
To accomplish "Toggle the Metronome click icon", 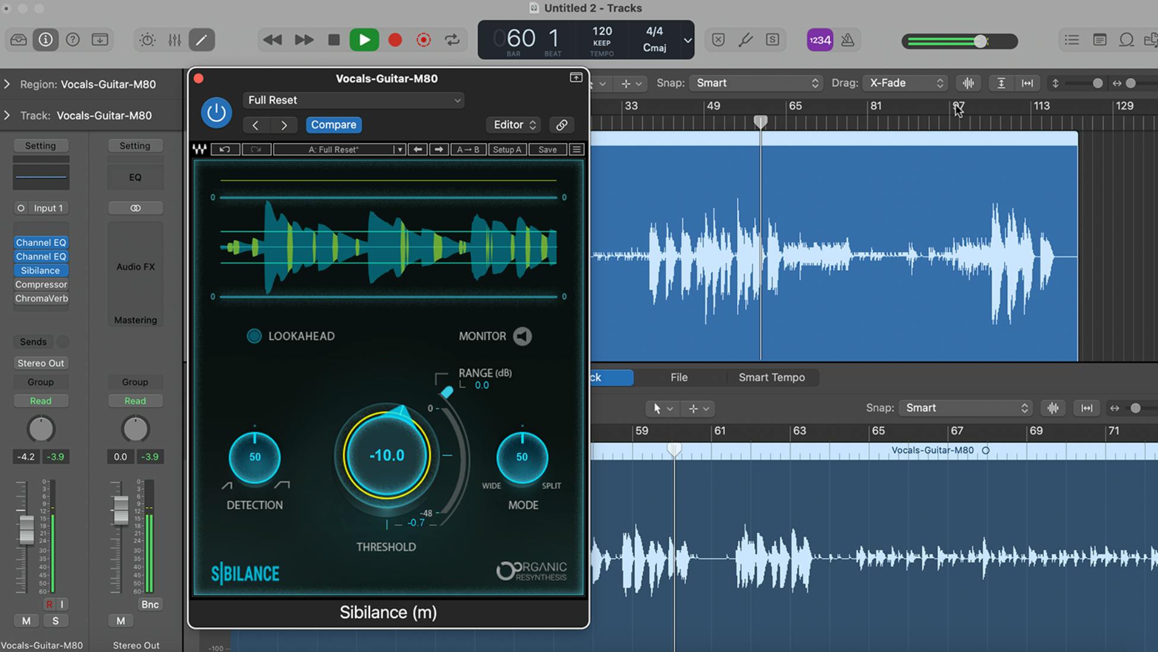I will [x=848, y=40].
